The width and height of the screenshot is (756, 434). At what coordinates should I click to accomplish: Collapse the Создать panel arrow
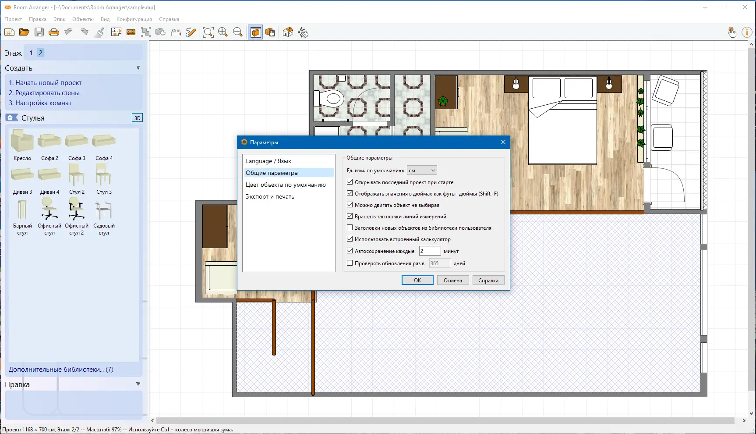click(x=138, y=68)
